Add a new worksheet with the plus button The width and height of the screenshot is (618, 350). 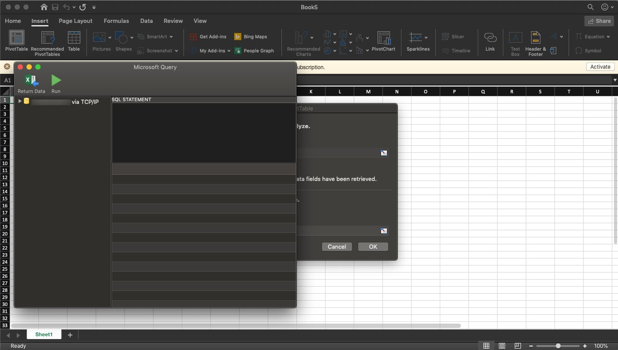coord(70,335)
